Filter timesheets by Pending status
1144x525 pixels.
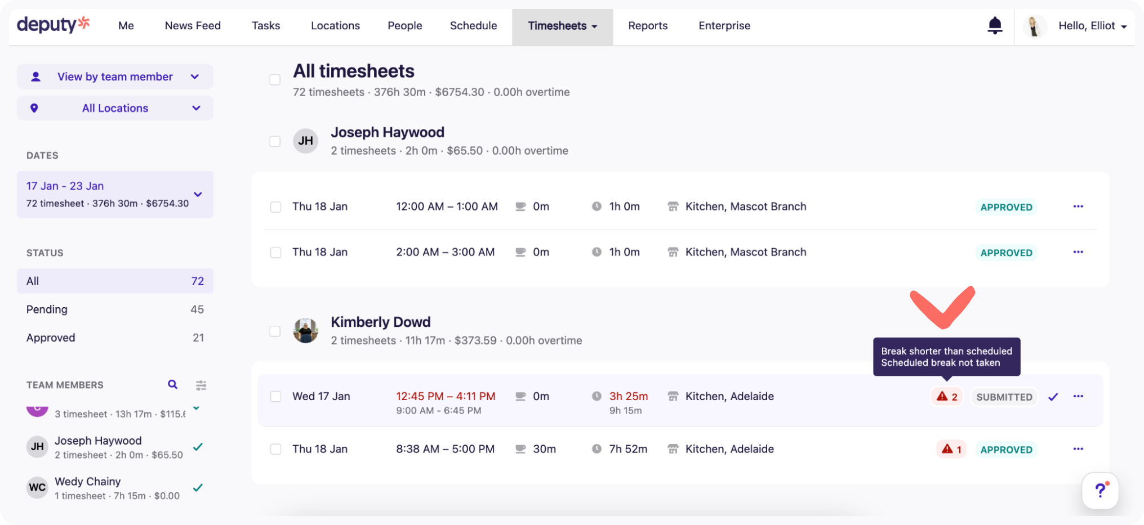coord(47,309)
